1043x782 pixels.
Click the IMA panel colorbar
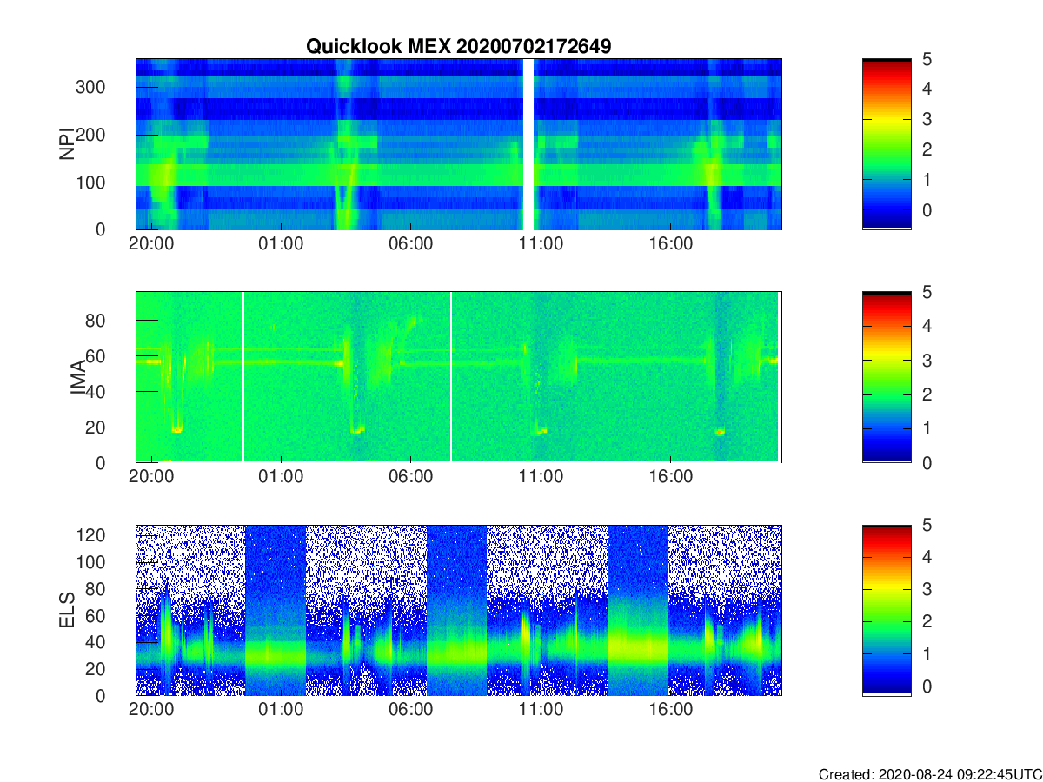click(x=887, y=377)
